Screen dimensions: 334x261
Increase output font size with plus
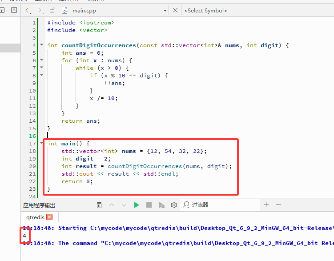click(x=266, y=205)
